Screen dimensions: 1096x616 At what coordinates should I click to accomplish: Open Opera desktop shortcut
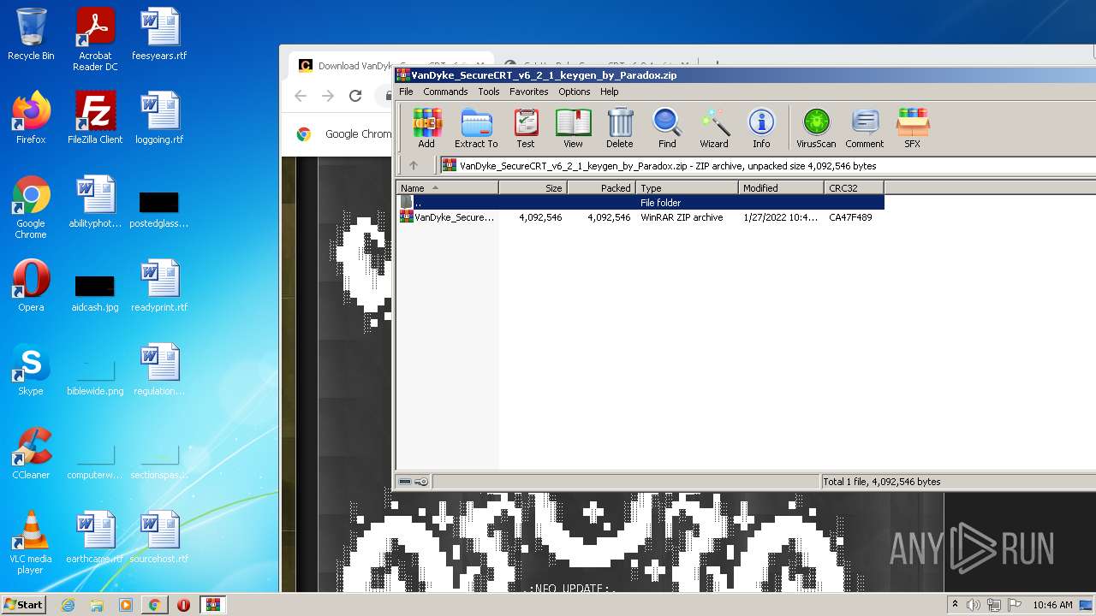tap(31, 286)
